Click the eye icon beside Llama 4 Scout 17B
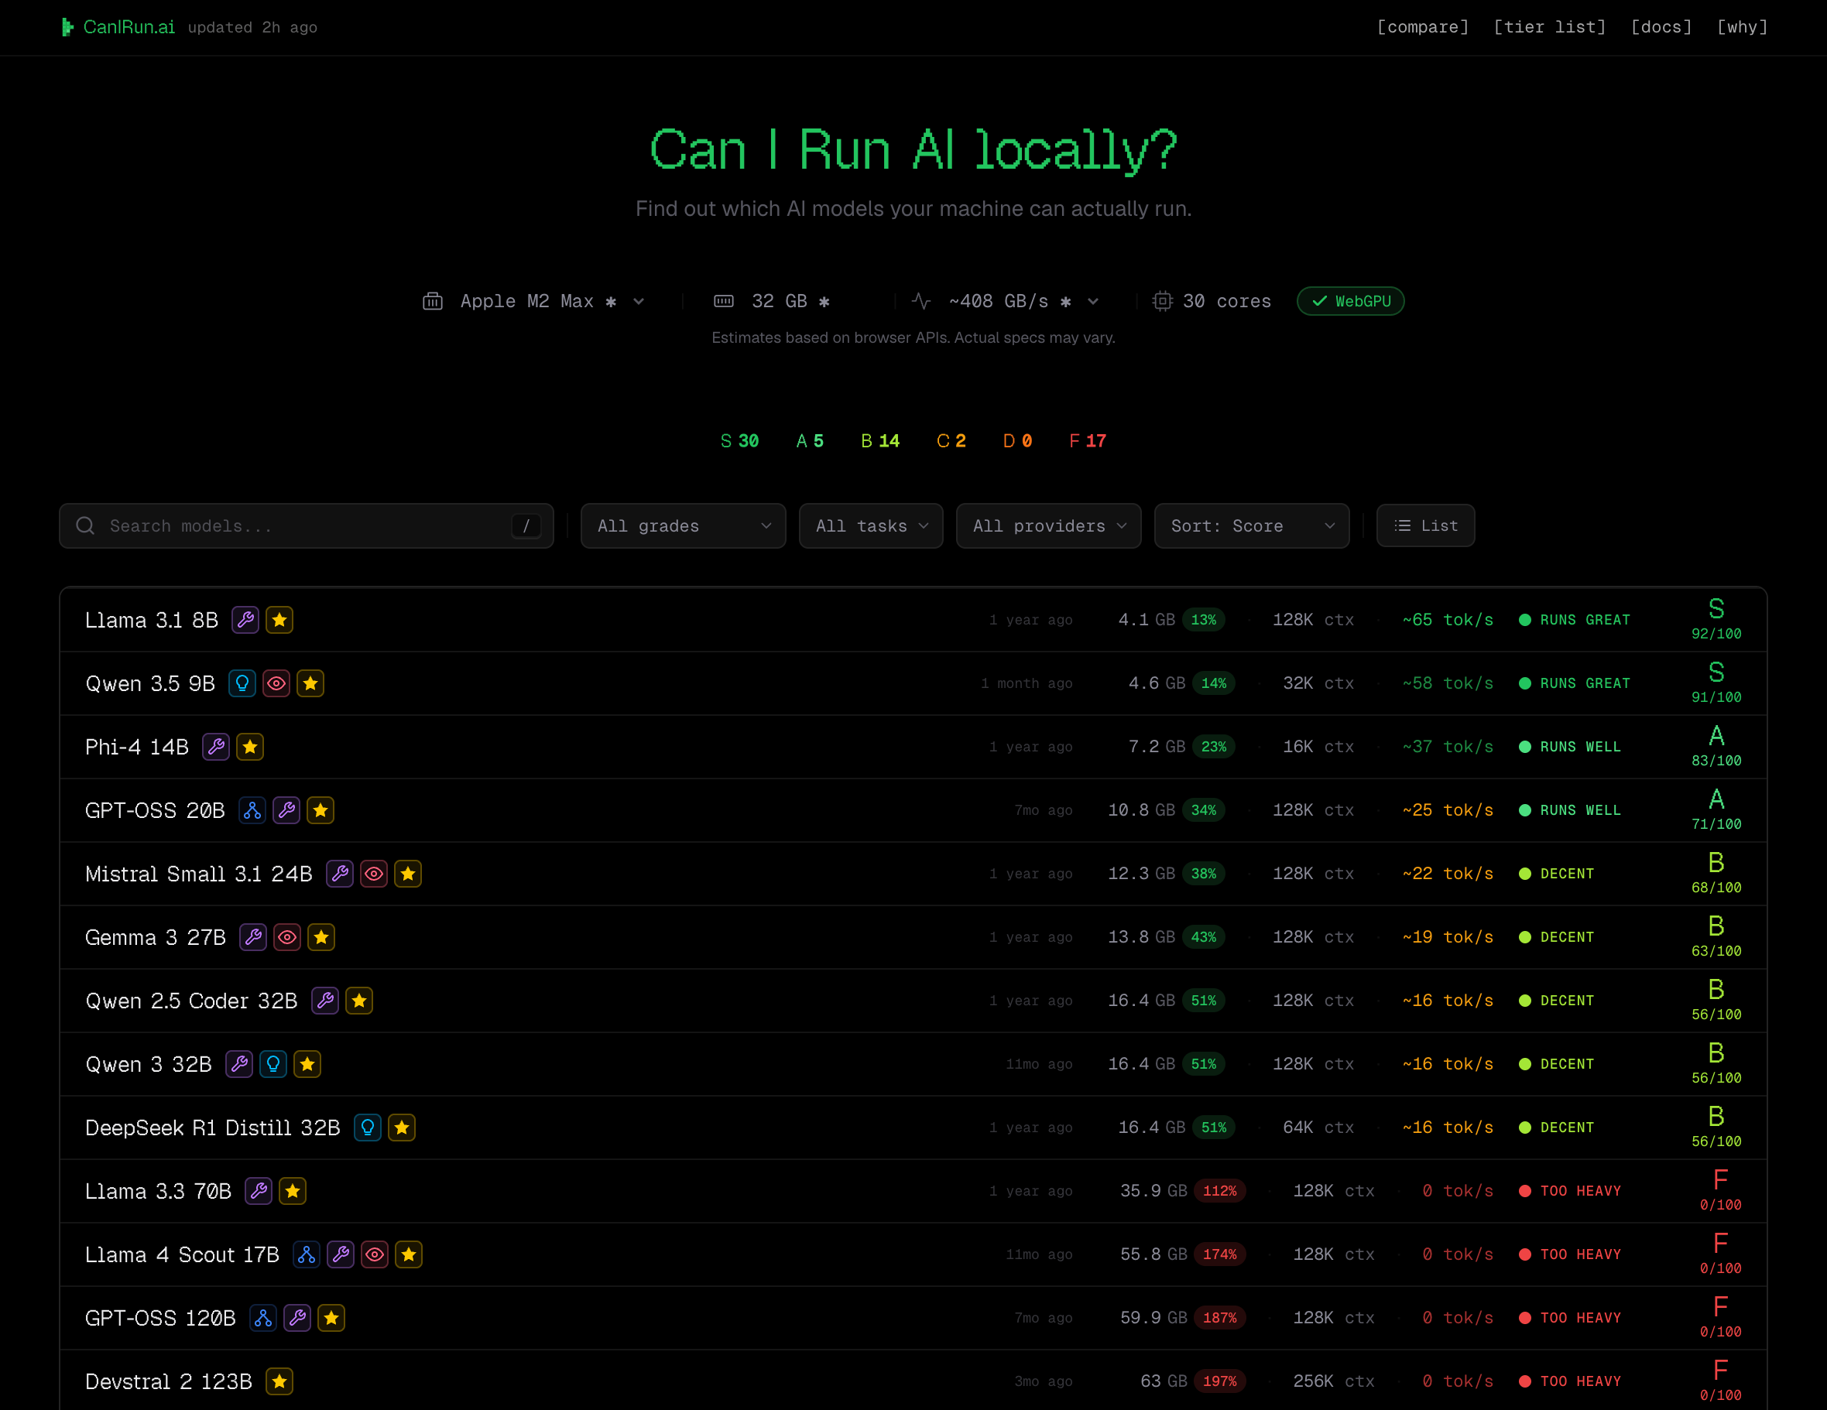Screen dimensions: 1827x1410 tap(375, 1255)
